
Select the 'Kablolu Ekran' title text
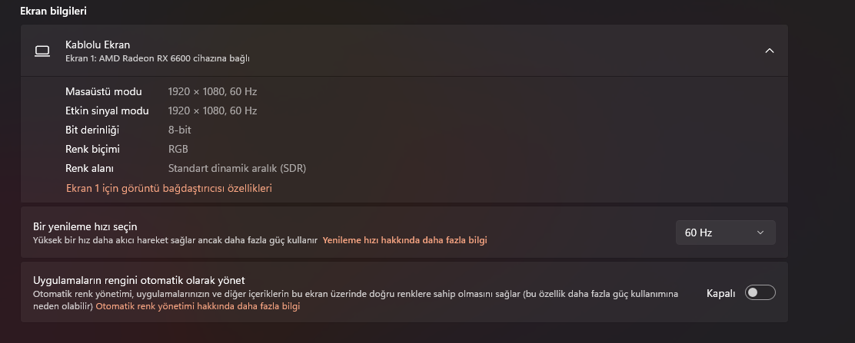pyautogui.click(x=98, y=45)
